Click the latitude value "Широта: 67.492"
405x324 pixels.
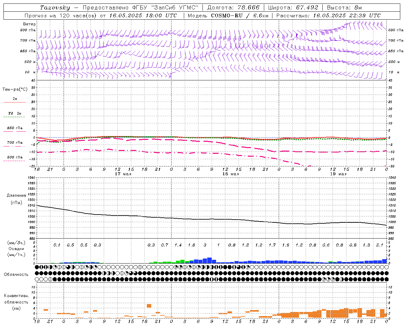coord(293,8)
